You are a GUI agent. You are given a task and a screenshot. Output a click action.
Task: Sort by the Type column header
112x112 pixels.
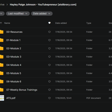89,23
